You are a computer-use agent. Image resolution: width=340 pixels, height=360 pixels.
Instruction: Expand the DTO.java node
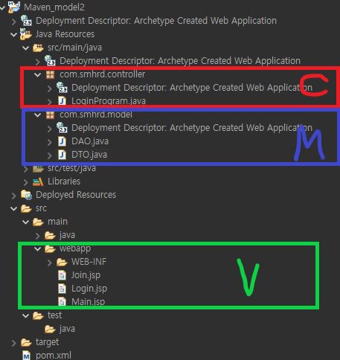(x=50, y=155)
